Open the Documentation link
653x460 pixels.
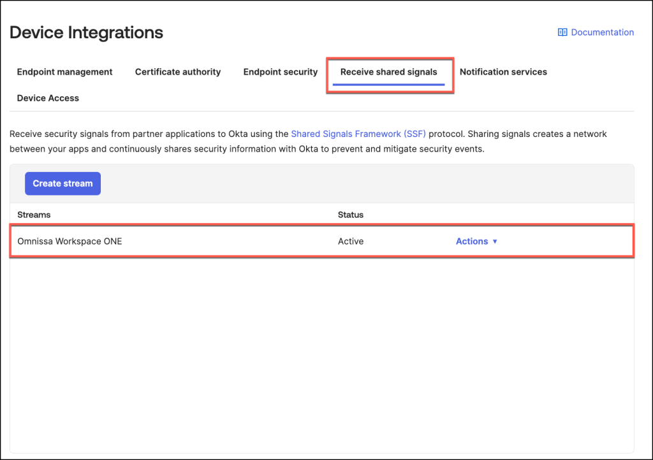pos(602,32)
